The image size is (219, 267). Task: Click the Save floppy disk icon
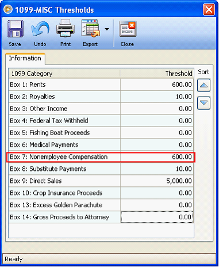(x=15, y=29)
